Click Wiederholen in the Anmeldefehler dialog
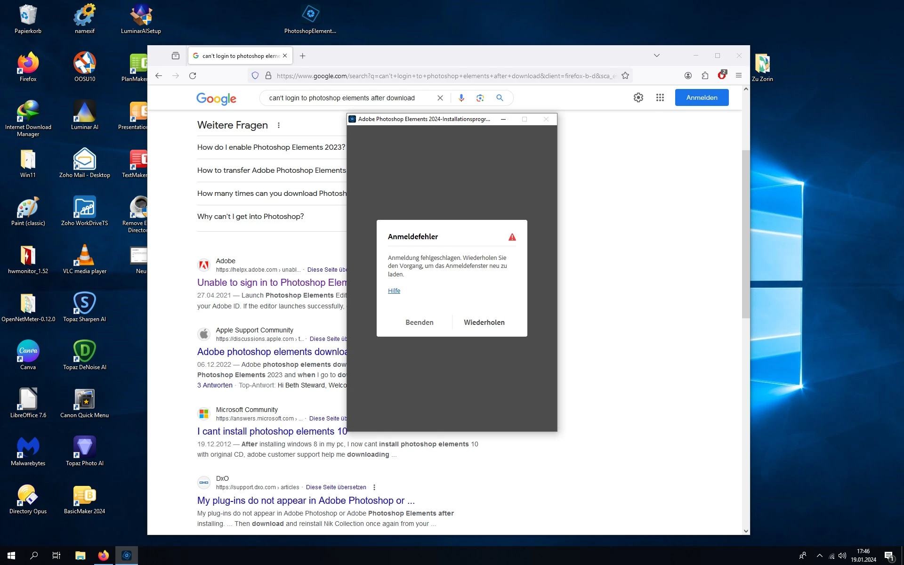 pyautogui.click(x=484, y=323)
